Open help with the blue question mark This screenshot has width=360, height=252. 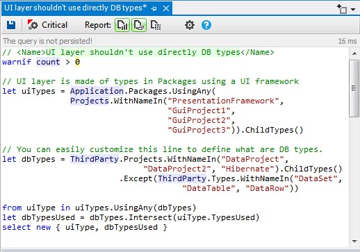(x=206, y=25)
